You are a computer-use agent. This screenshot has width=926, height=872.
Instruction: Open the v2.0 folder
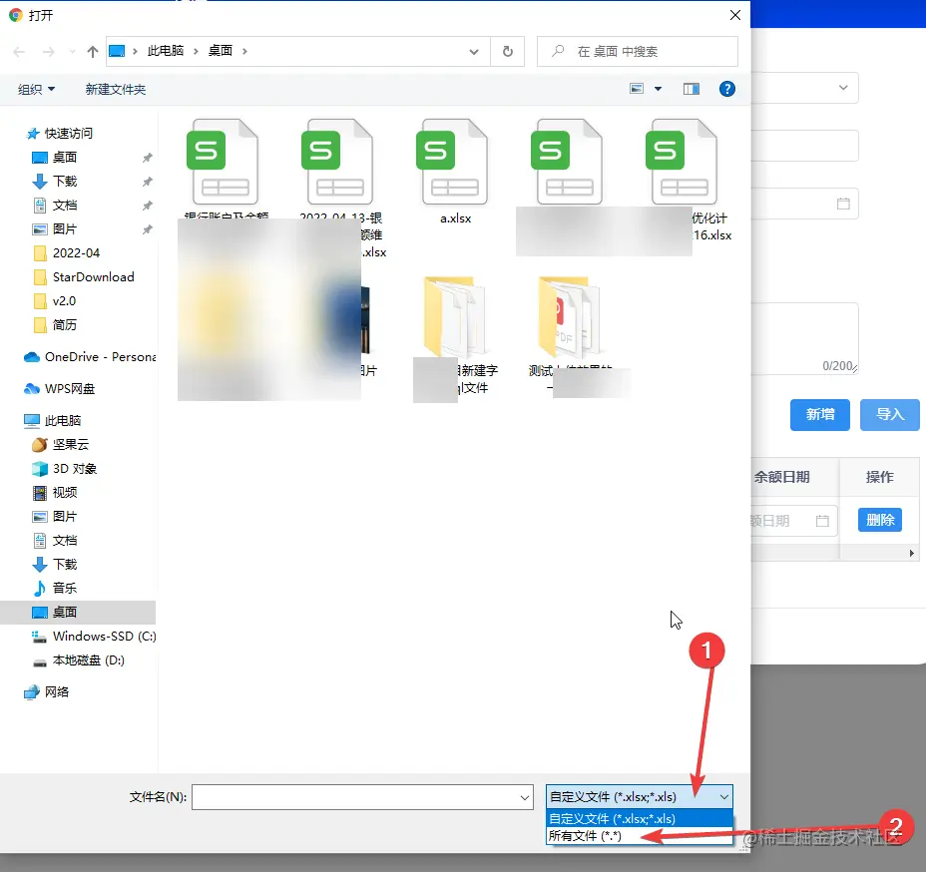[x=64, y=301]
